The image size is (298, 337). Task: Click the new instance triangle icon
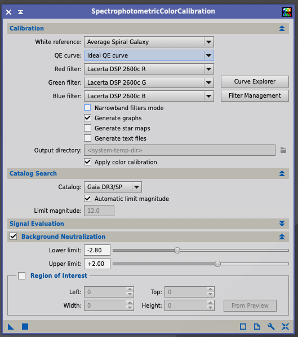pos(11,327)
